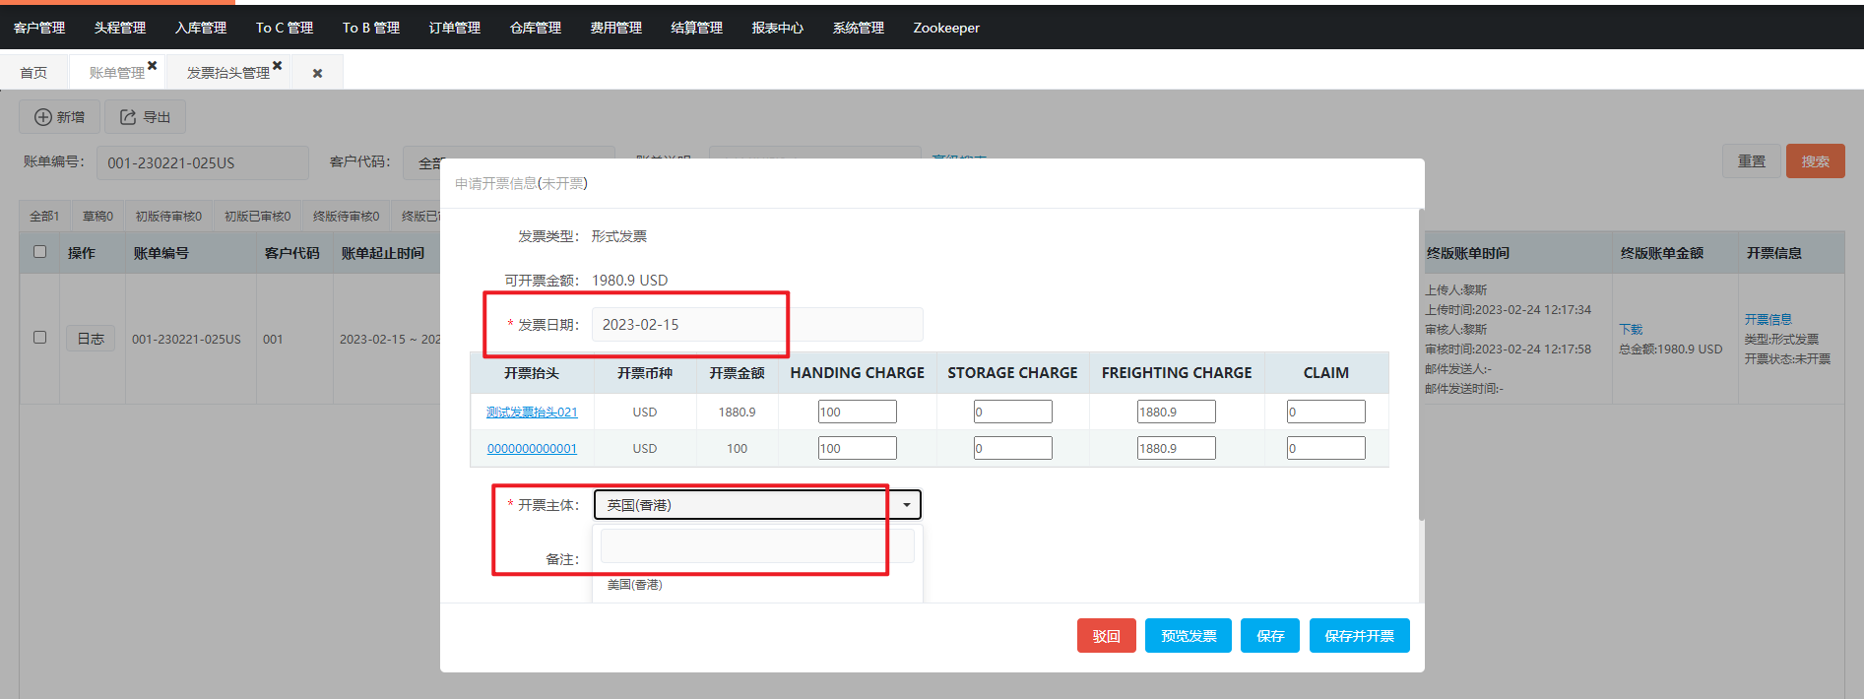
Task: Close all tabs with the standalone X
Action: pos(317,73)
